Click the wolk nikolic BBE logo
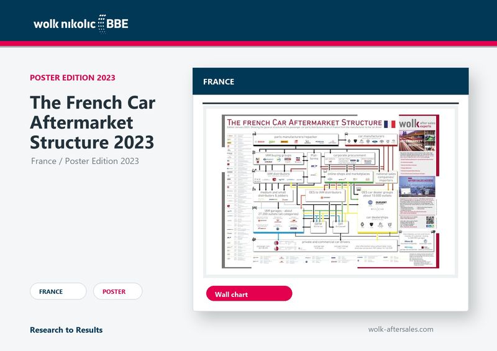Viewport: 497px width, 351px height. click(81, 24)
